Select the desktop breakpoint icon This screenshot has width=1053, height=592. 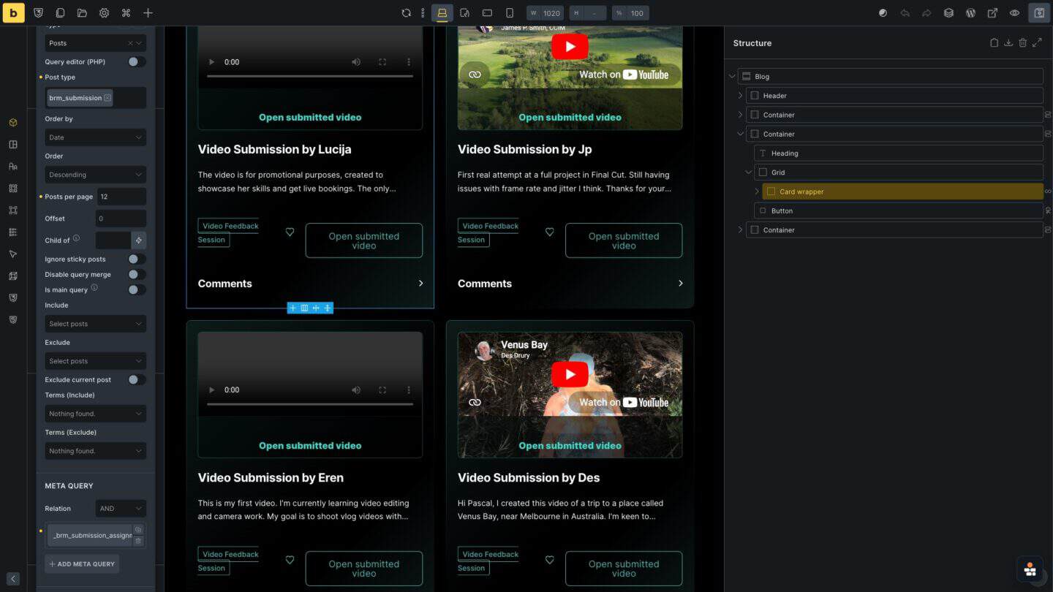click(442, 13)
